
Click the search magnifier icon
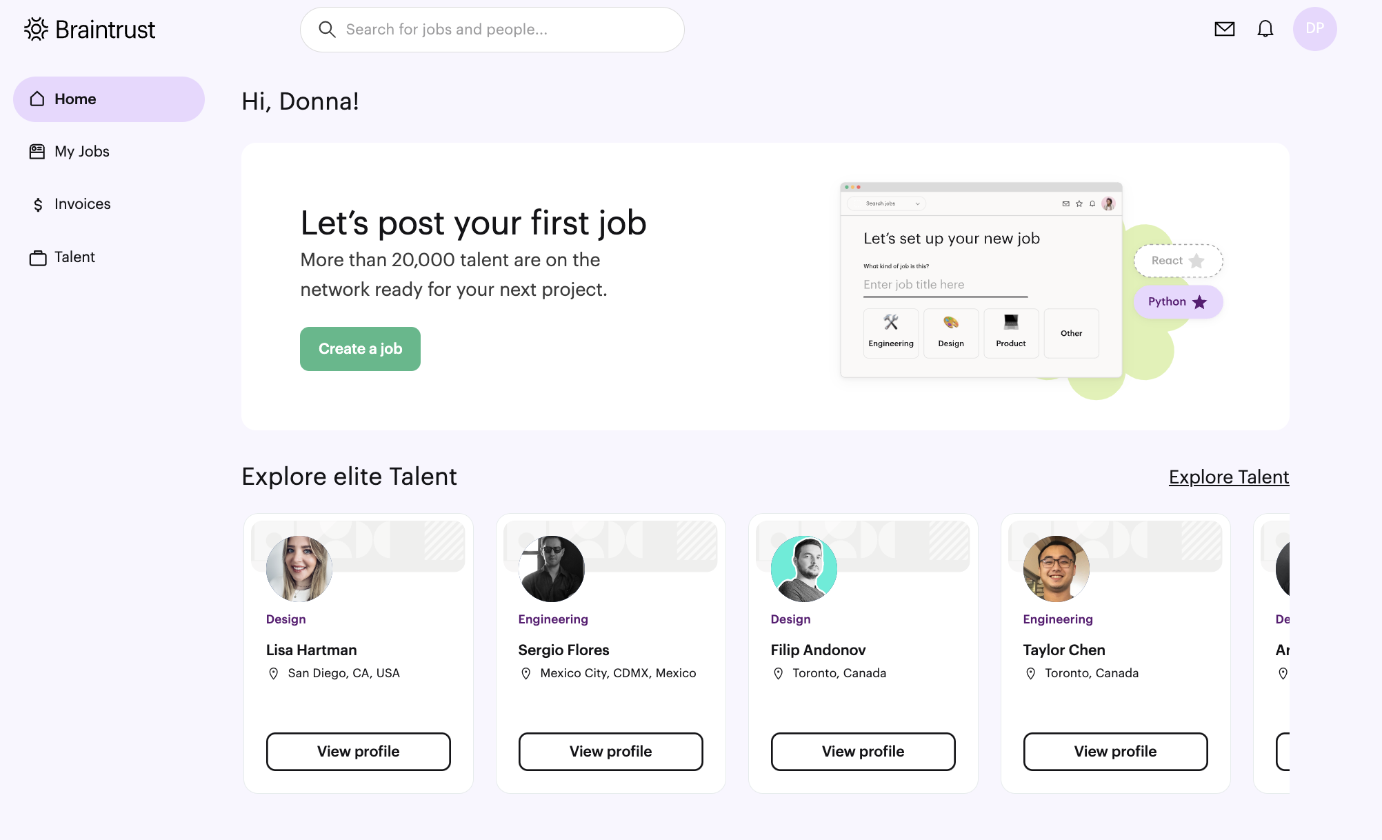(327, 29)
